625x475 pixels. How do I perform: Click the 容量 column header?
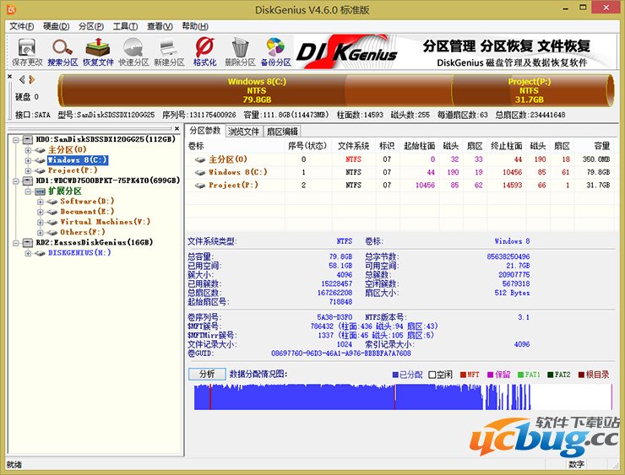(x=595, y=146)
